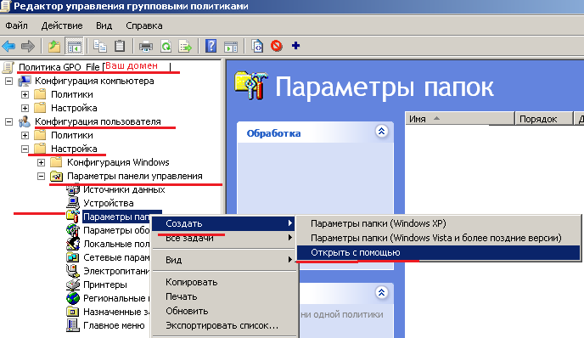The image size is (584, 338).
Task: Click the Электропитание icon in tree
Action: click(x=73, y=271)
